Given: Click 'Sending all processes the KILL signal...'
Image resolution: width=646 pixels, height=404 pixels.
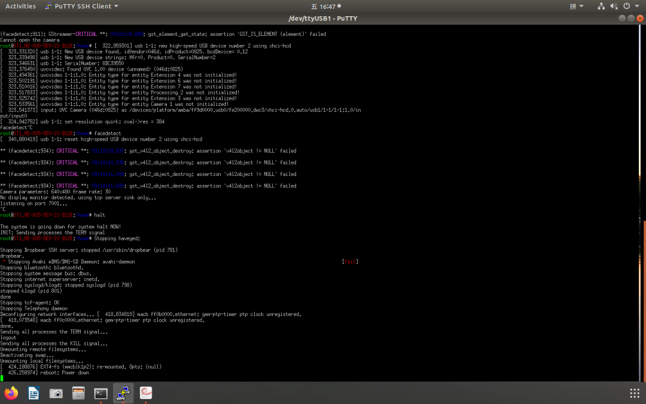Looking at the screenshot, I should (x=54, y=344).
